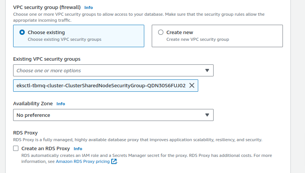Viewport: 305px width, 173px height.
Task: Click 'Choose existing VPC security groups' description text
Action: [x=64, y=39]
